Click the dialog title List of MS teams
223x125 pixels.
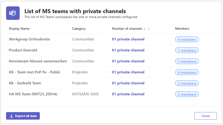[75, 11]
